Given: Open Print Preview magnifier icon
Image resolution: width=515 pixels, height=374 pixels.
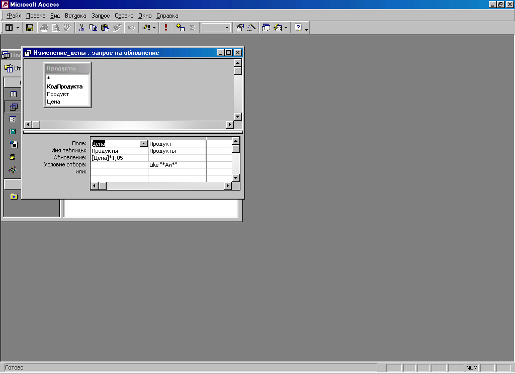Looking at the screenshot, I should 56,28.
